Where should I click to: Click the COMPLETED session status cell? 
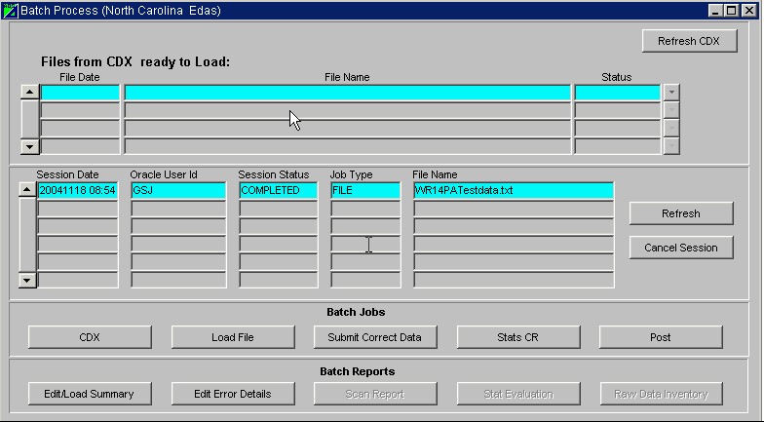pyautogui.click(x=278, y=191)
